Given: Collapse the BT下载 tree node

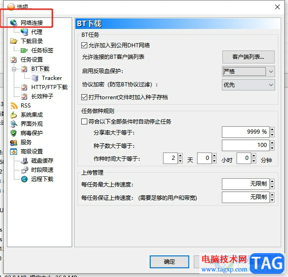Looking at the screenshot, I should click(x=14, y=69).
